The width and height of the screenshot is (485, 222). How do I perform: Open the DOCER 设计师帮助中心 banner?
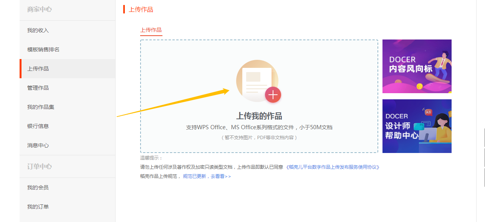click(417, 126)
